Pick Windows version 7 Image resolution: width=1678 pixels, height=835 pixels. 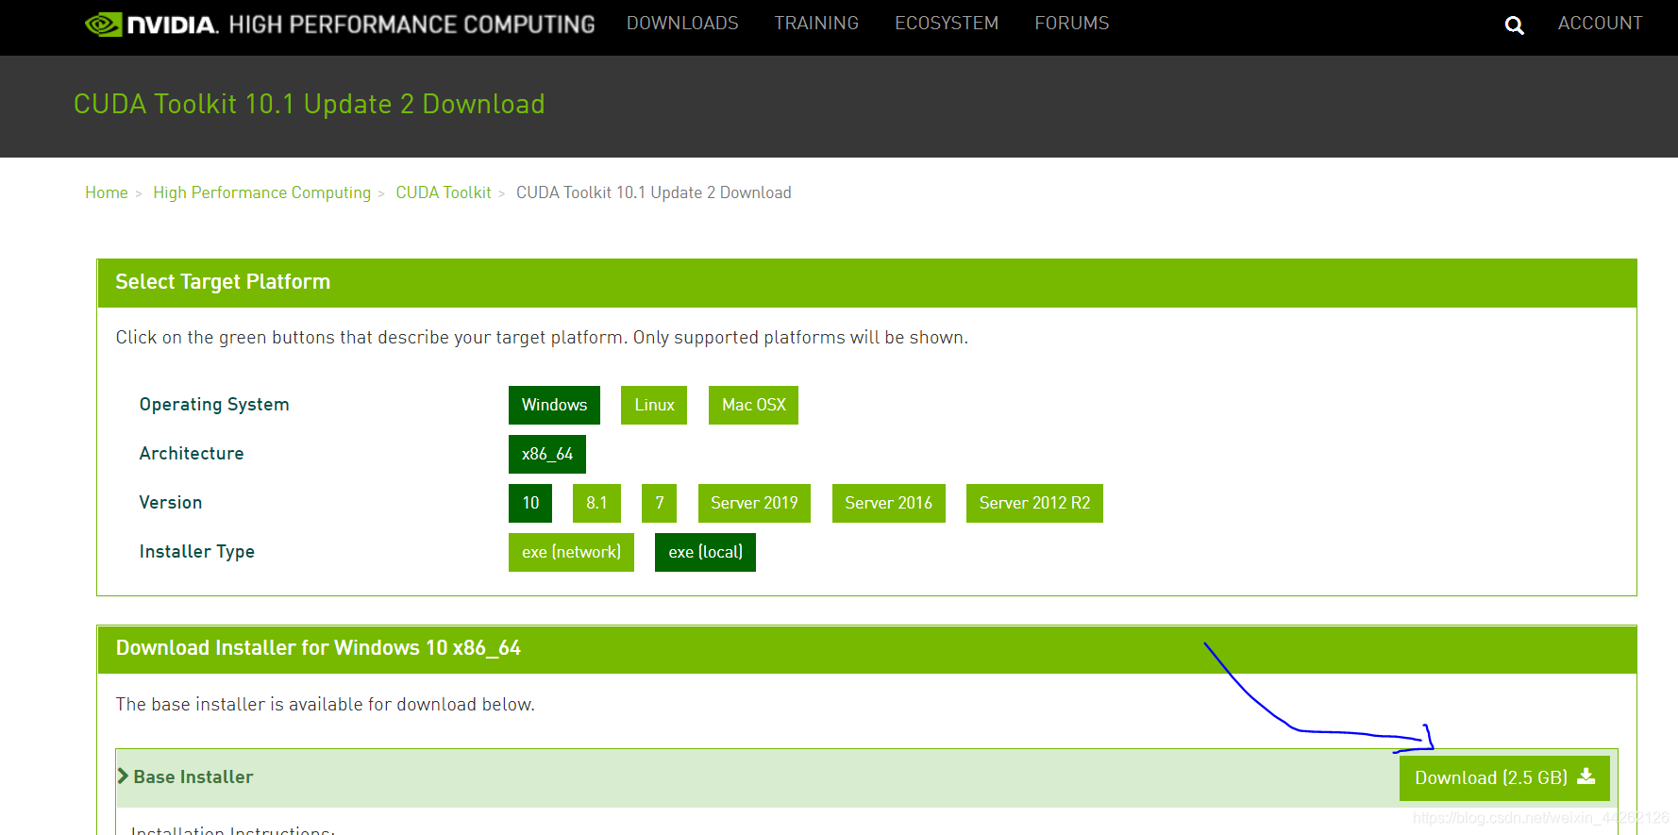[x=660, y=503]
